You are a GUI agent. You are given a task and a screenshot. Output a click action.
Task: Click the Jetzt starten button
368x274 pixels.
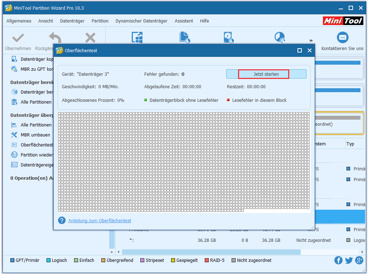click(266, 74)
